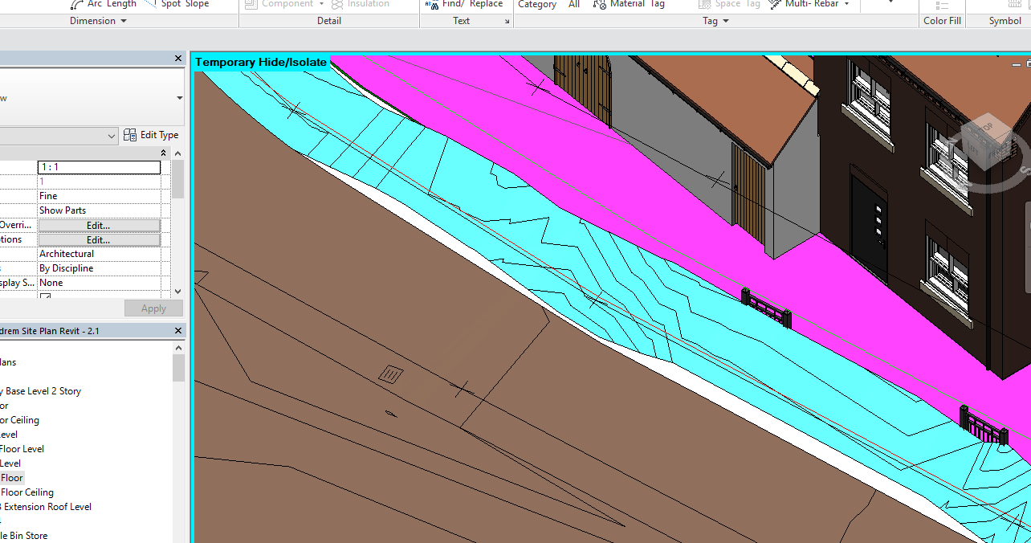The width and height of the screenshot is (1031, 543).
Task: Collapse the Graphics properties group
Action: click(164, 153)
